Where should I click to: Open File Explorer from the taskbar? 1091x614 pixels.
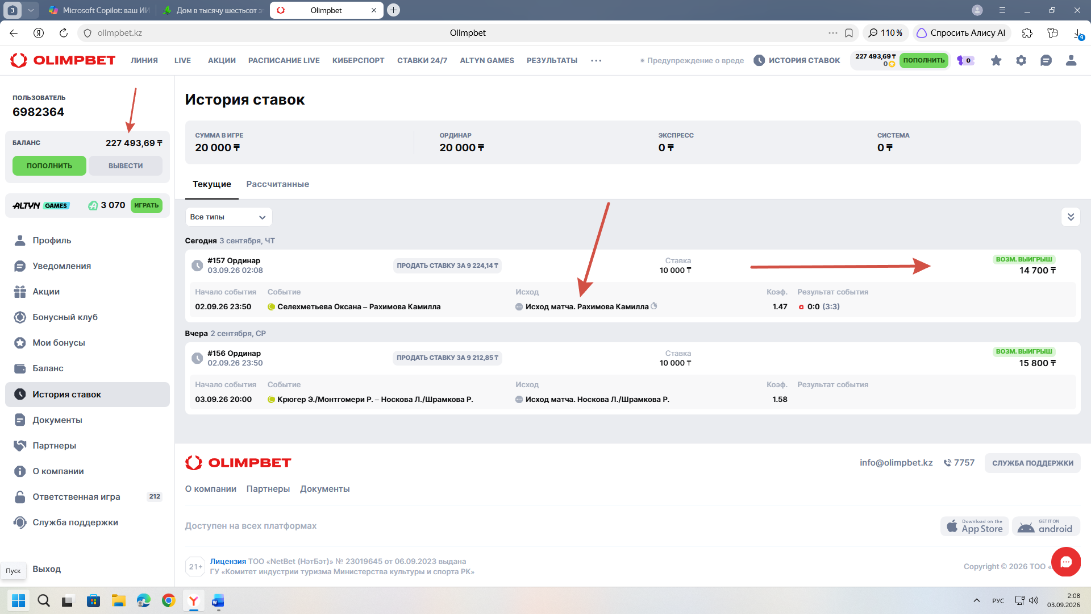(118, 600)
